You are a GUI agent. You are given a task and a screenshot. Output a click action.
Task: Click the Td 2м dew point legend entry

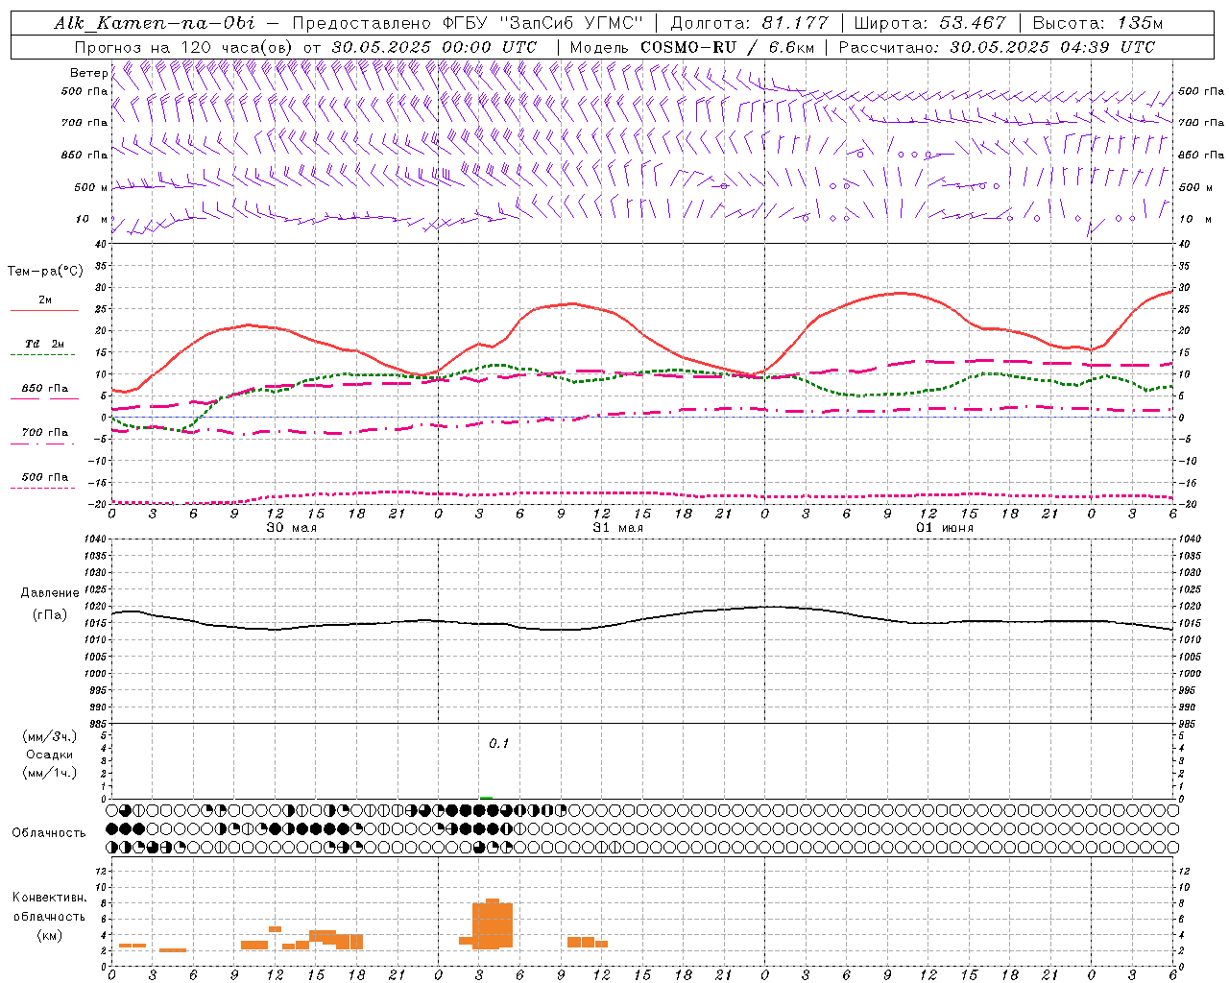[44, 344]
